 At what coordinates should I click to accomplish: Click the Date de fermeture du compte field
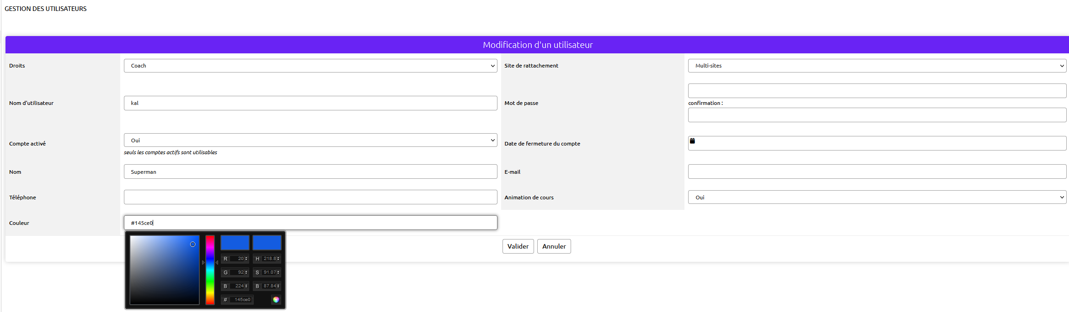point(877,143)
